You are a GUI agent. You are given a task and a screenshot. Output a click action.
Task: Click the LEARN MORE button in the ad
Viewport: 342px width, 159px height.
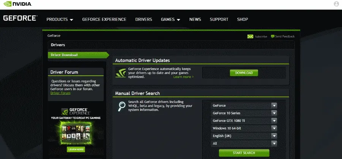click(x=76, y=150)
